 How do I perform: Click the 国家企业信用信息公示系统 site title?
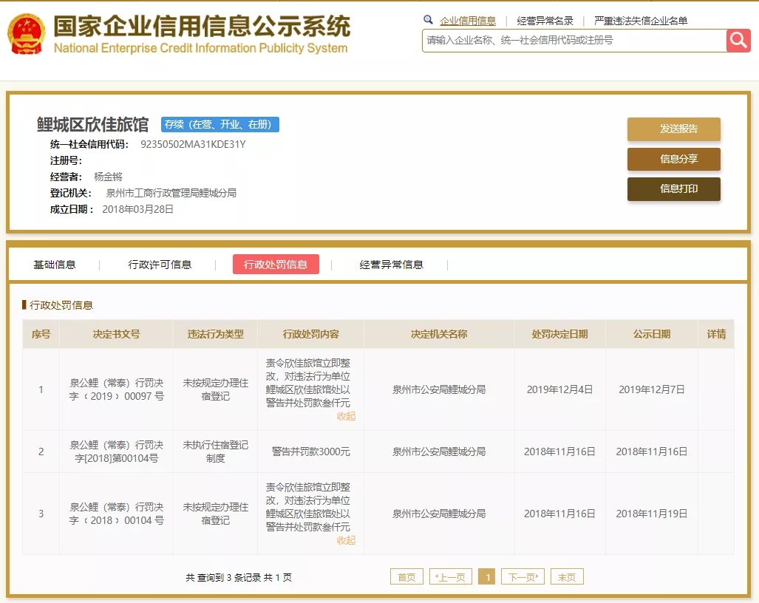coord(202,26)
